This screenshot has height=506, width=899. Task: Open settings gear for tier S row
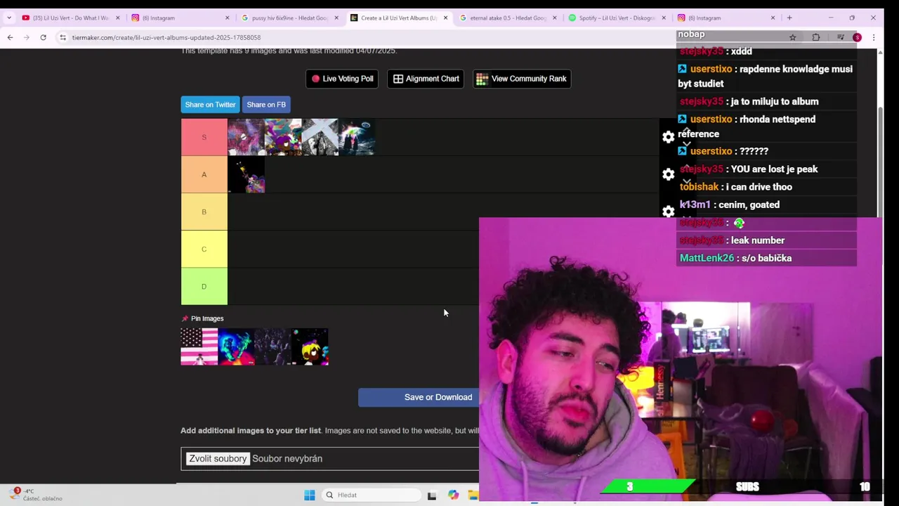(668, 137)
